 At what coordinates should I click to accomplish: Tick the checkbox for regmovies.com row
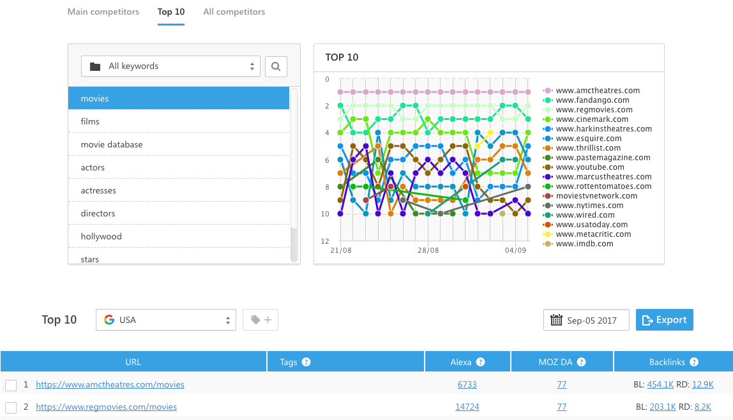[11, 407]
